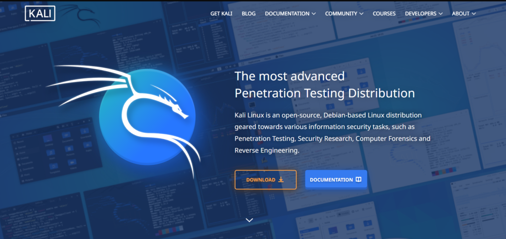Select the ABOUT label in the navigation bar

pos(461,14)
